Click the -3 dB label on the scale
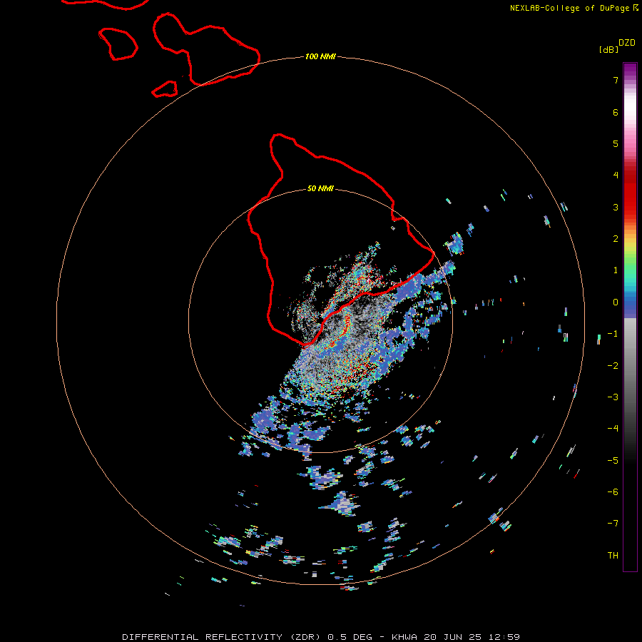 coord(613,397)
